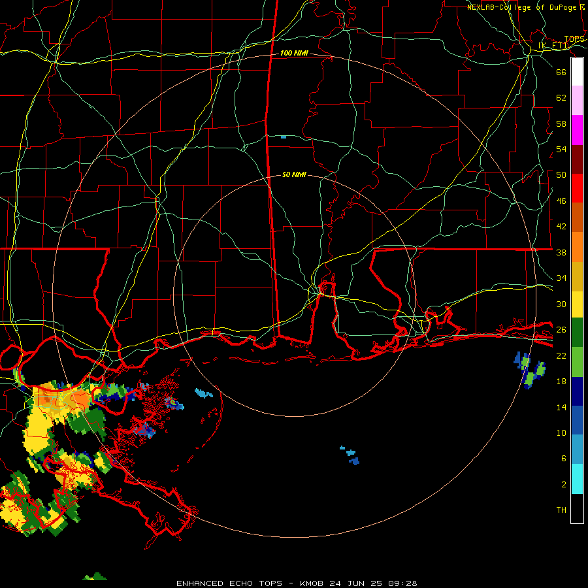588x588 pixels.
Task: Click the '18' legend value
Action: point(561,382)
